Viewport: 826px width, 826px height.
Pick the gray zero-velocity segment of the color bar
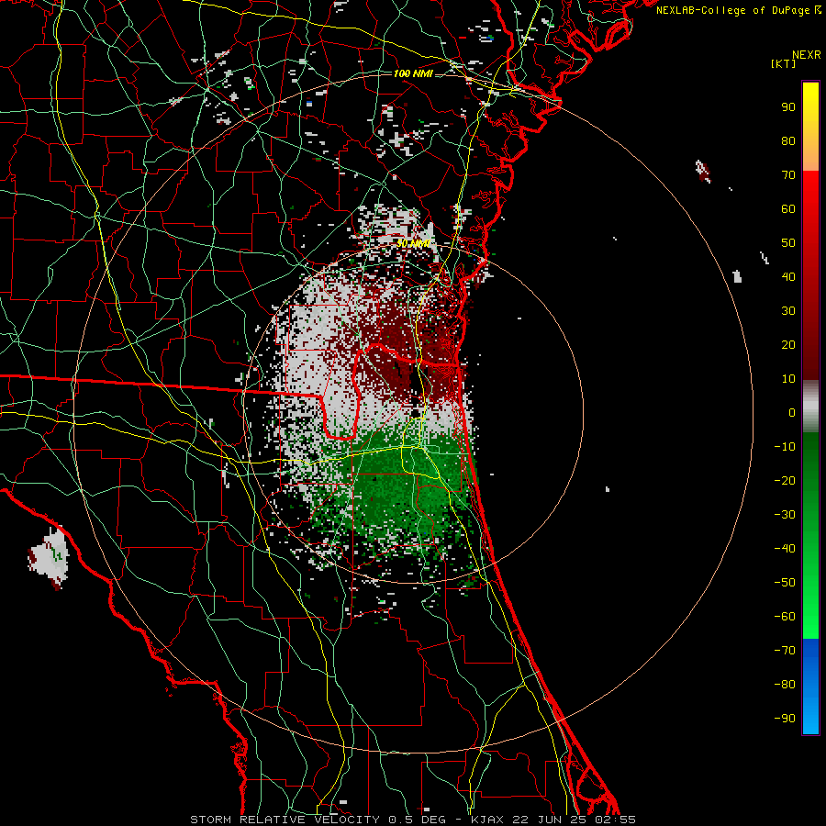[x=810, y=407]
